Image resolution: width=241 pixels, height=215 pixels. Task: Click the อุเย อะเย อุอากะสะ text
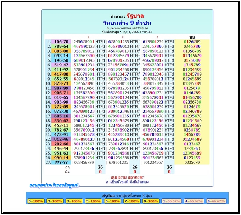[x=127, y=177]
